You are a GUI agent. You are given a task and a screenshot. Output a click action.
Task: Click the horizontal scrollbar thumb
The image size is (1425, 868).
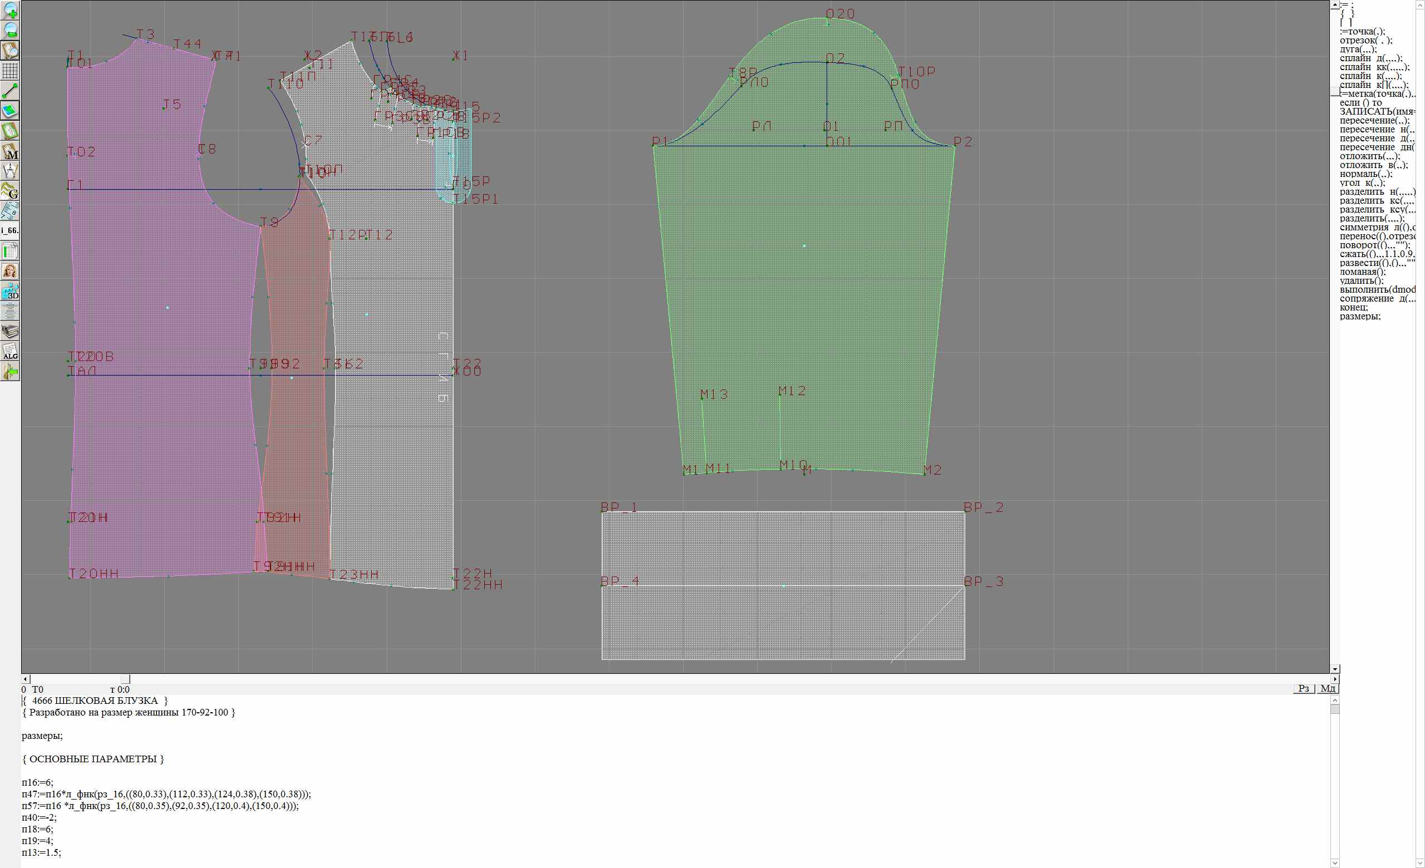(x=125, y=679)
